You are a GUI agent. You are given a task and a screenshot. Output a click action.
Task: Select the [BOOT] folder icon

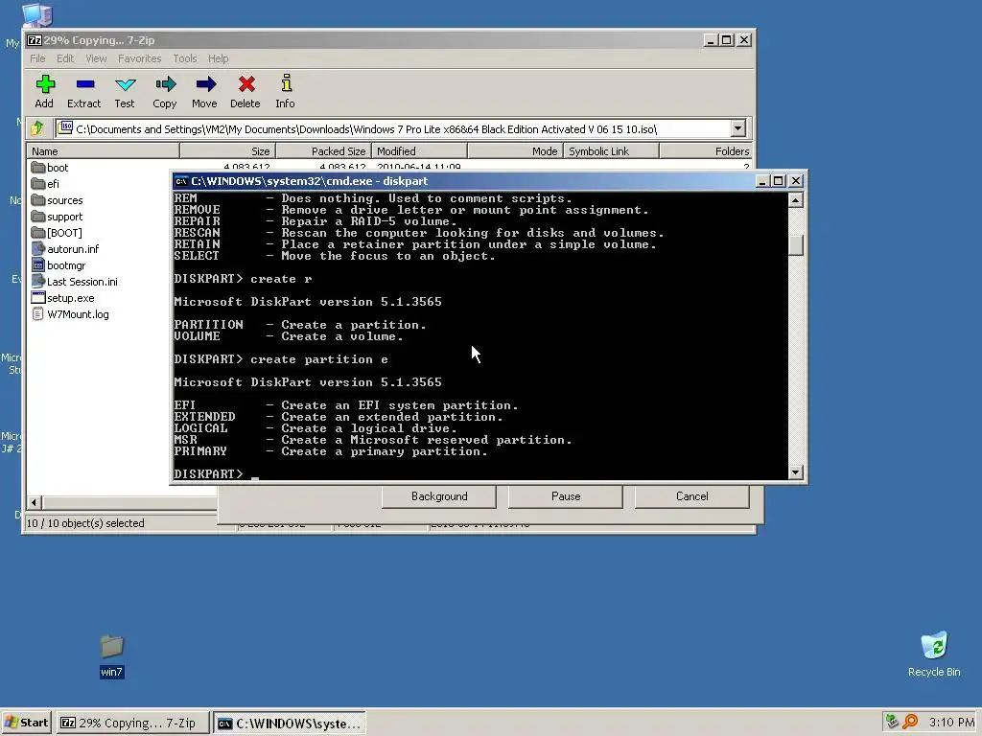38,232
